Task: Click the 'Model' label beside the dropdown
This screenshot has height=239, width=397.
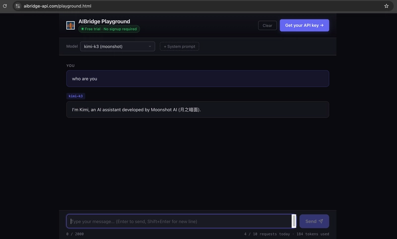Action: coord(72,47)
